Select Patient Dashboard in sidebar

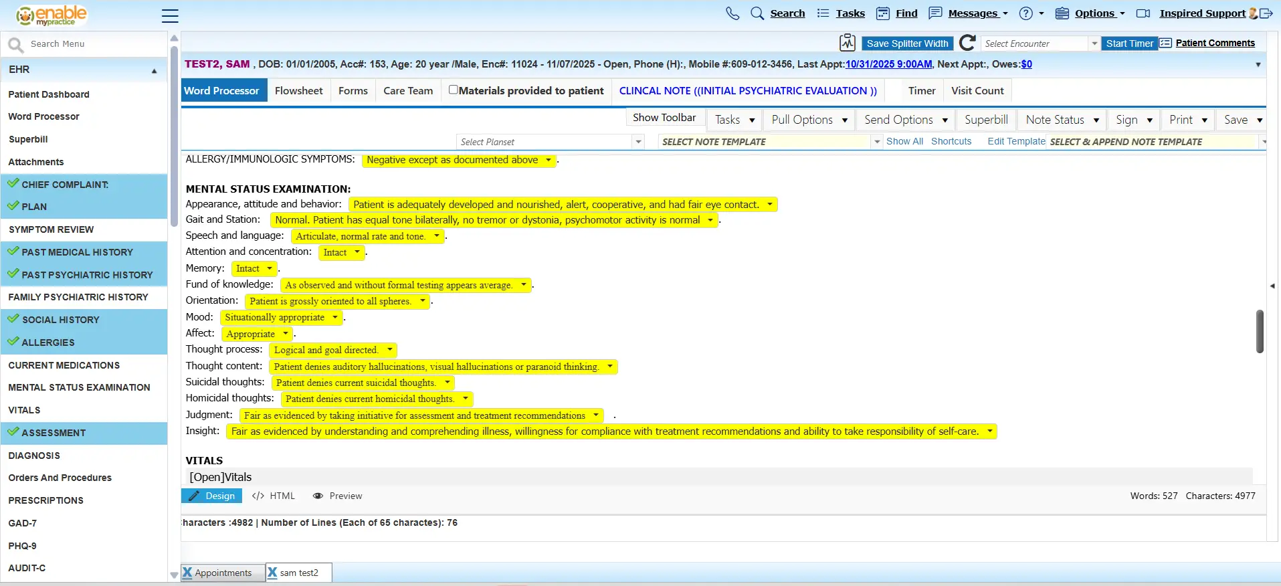point(49,94)
